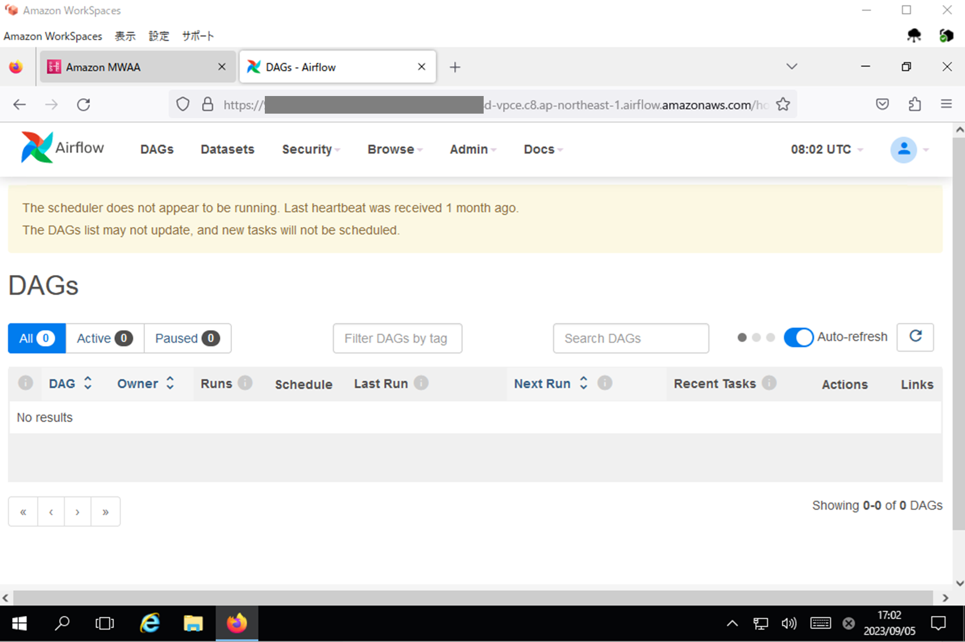Go to last page of pagination
Screen dimensions: 965x642
pyautogui.click(x=106, y=512)
